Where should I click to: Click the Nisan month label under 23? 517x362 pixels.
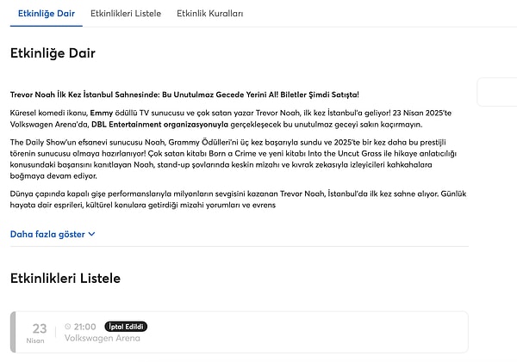coord(35,341)
